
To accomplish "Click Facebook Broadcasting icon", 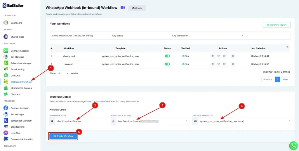I will (x=6, y=127).
